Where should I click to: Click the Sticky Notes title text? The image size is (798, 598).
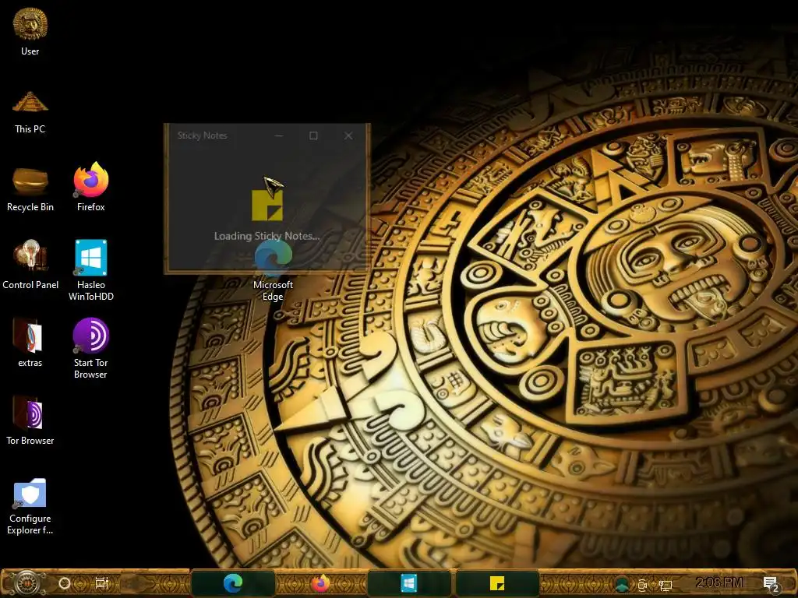point(202,135)
